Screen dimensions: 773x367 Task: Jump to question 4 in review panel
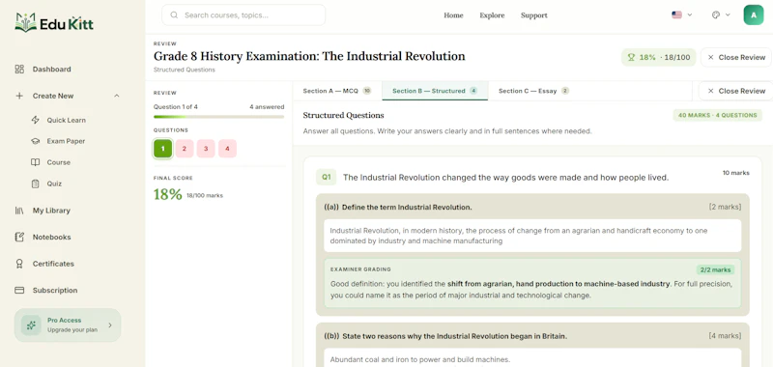point(227,149)
